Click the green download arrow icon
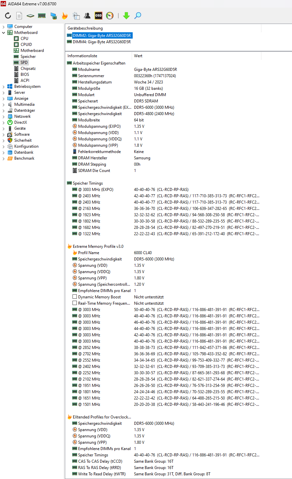The height and width of the screenshot is (479, 292). [x=126, y=15]
